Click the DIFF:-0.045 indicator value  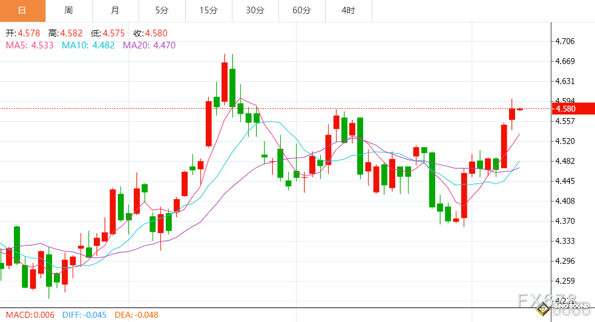(84, 315)
